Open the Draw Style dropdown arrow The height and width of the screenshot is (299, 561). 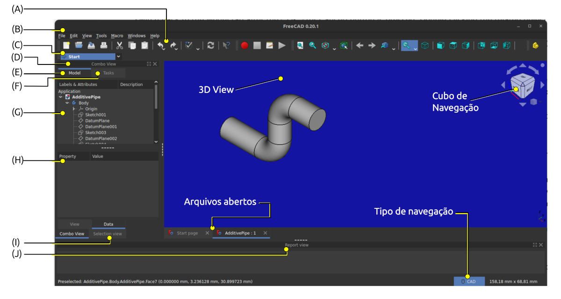[334, 48]
